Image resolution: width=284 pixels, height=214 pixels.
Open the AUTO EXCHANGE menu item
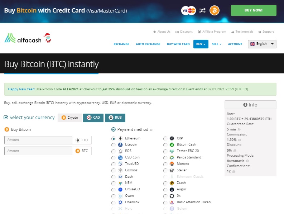(x=148, y=44)
